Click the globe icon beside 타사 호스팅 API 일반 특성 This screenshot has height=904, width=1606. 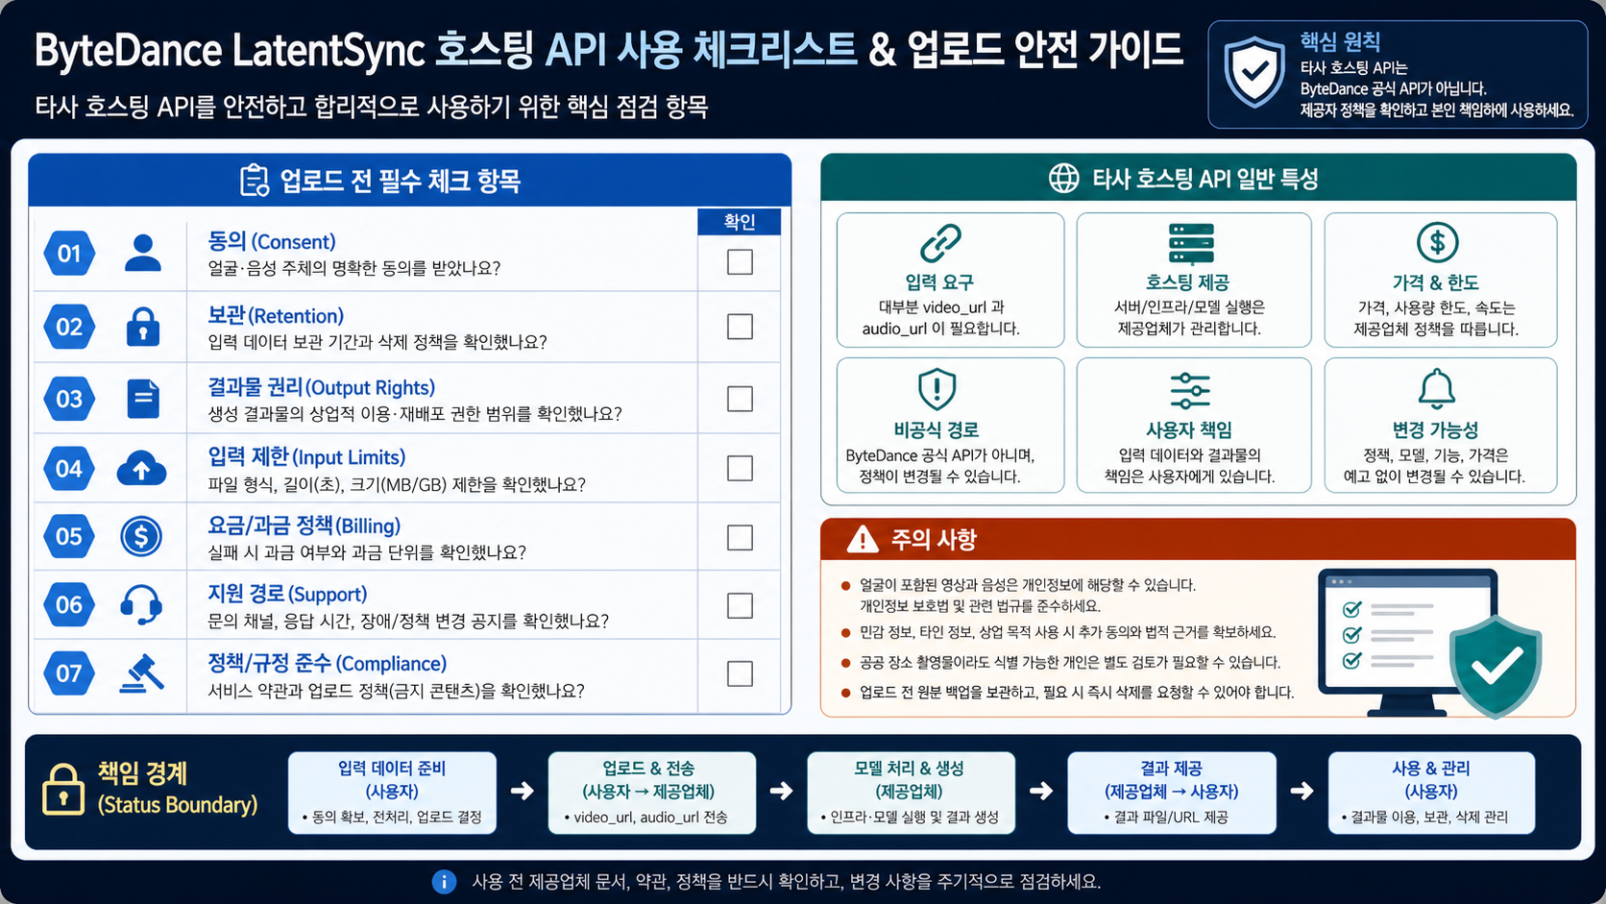1063,178
